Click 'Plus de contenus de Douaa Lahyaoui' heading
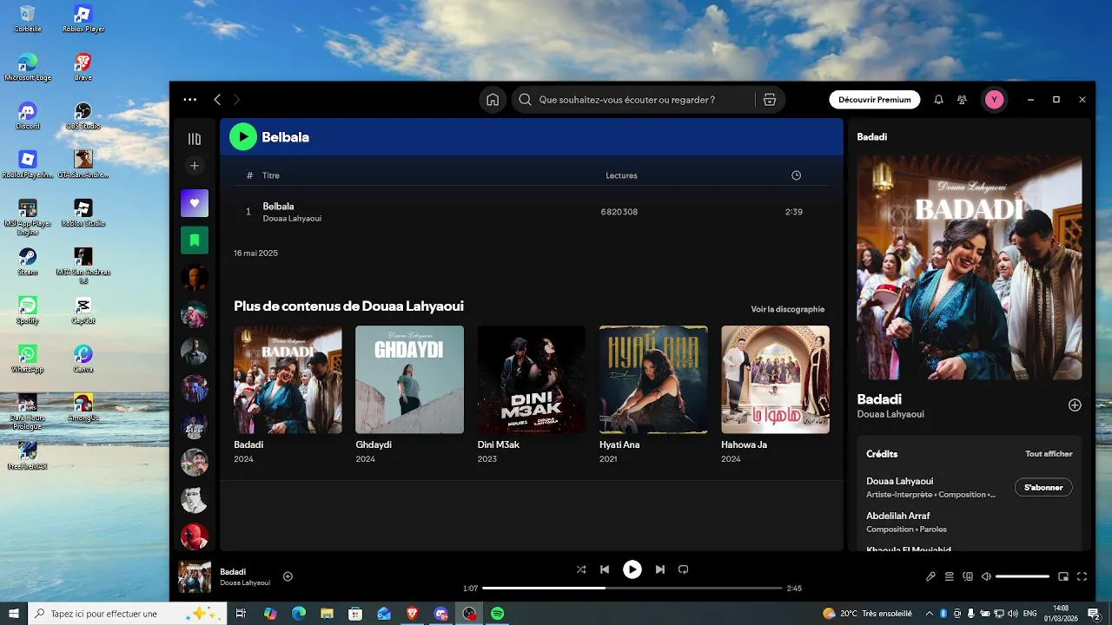1112x625 pixels. (348, 306)
